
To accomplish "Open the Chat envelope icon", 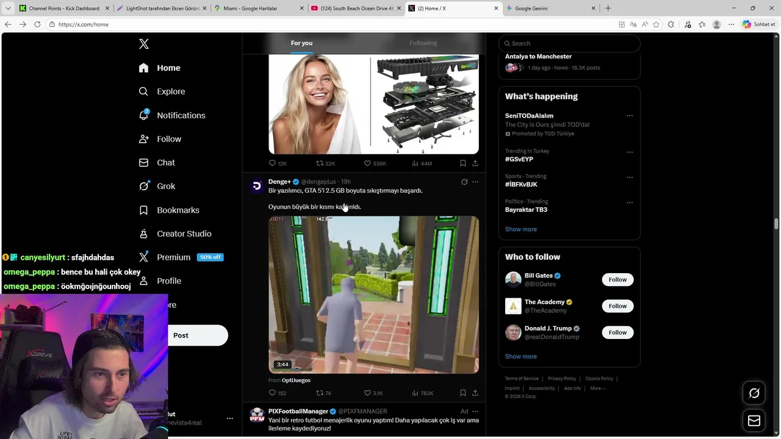I will tap(143, 163).
